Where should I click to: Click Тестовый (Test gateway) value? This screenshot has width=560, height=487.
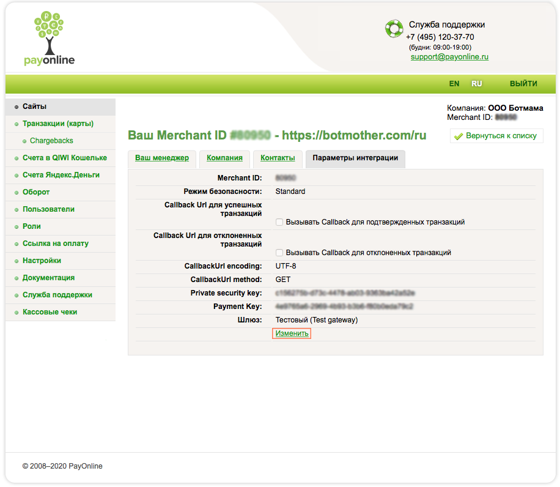[x=317, y=320]
